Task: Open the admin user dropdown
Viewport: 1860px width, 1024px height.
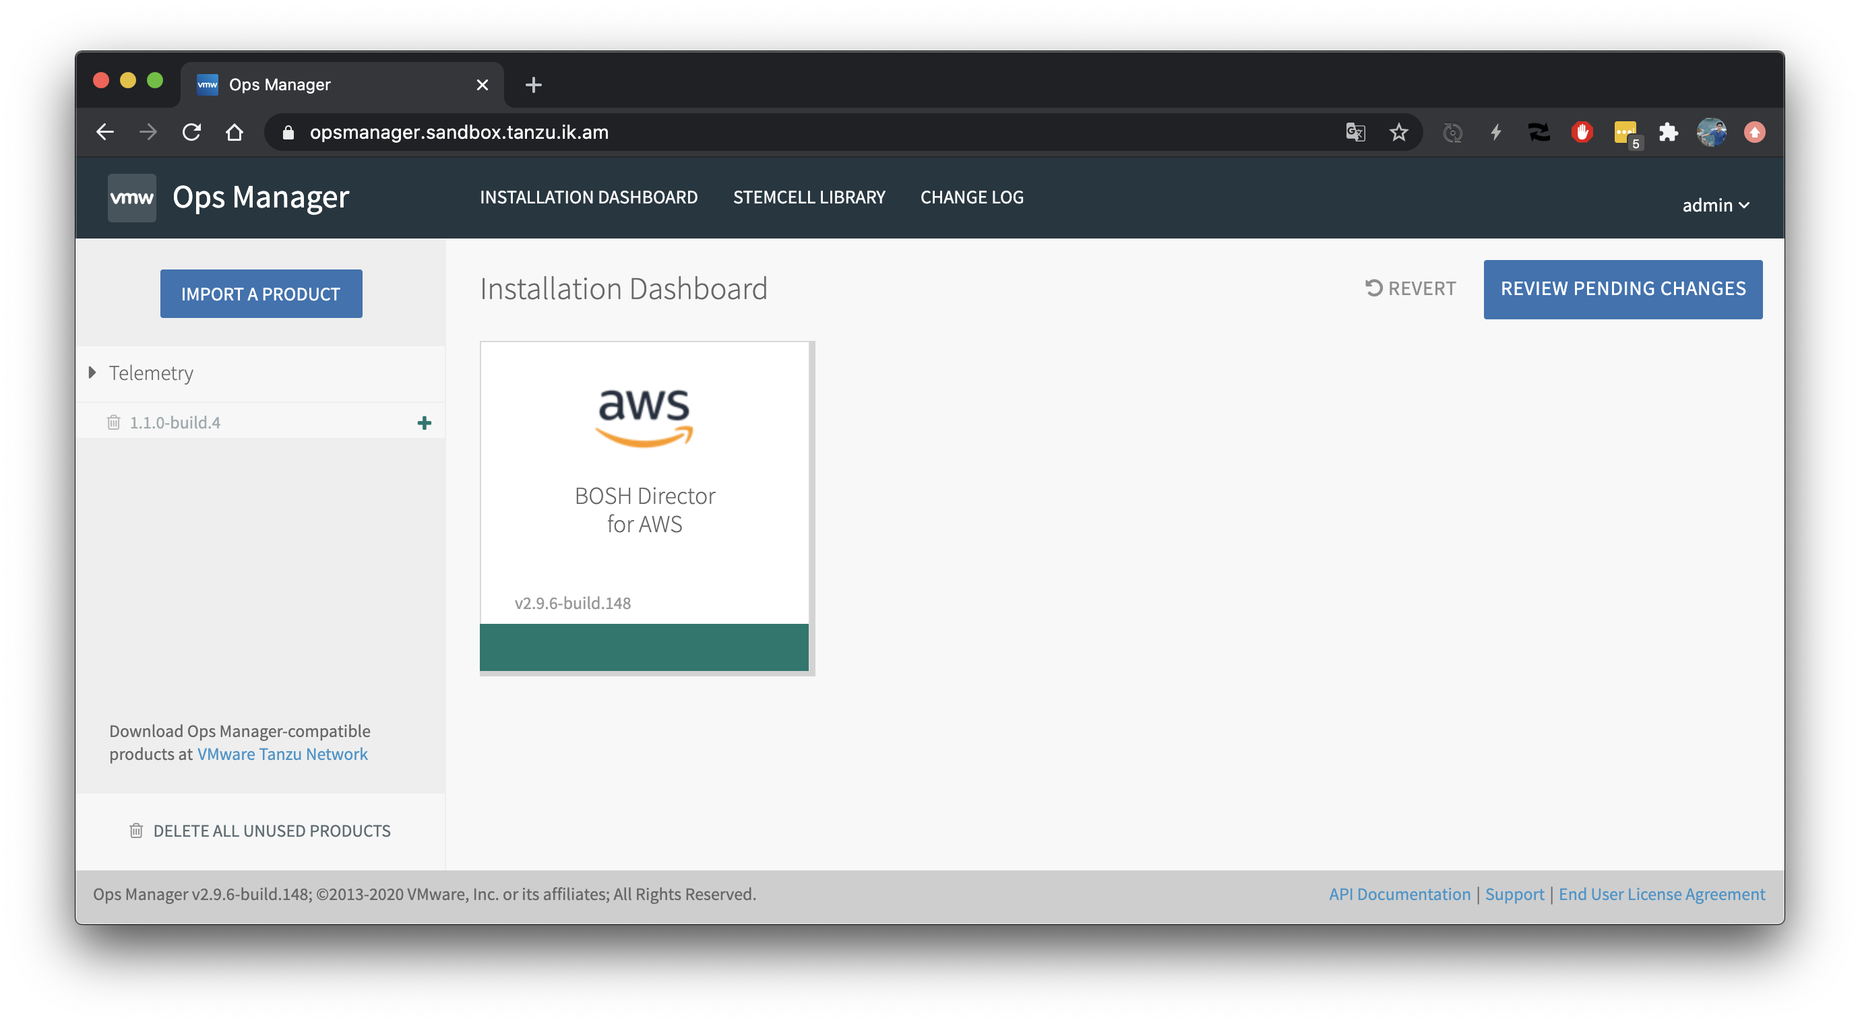Action: (x=1715, y=205)
